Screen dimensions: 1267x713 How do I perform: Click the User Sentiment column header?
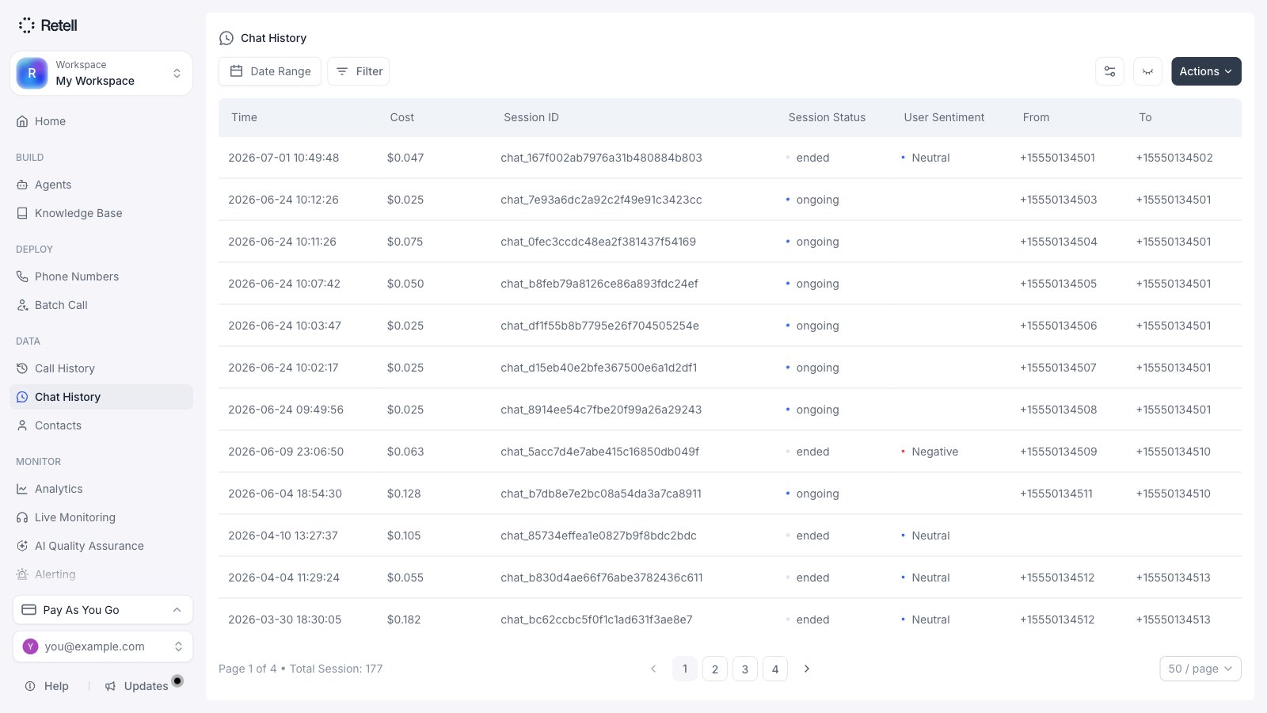[x=944, y=117]
